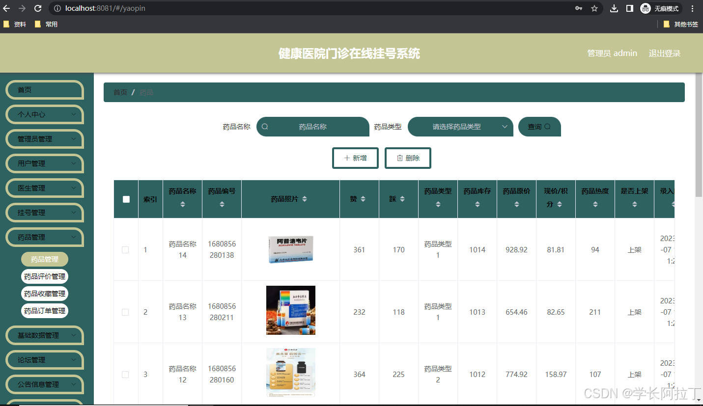Click the 药品类型1 link in the first row

[x=437, y=249]
